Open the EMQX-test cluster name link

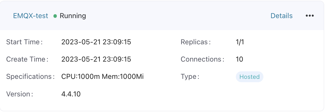tap(31, 16)
